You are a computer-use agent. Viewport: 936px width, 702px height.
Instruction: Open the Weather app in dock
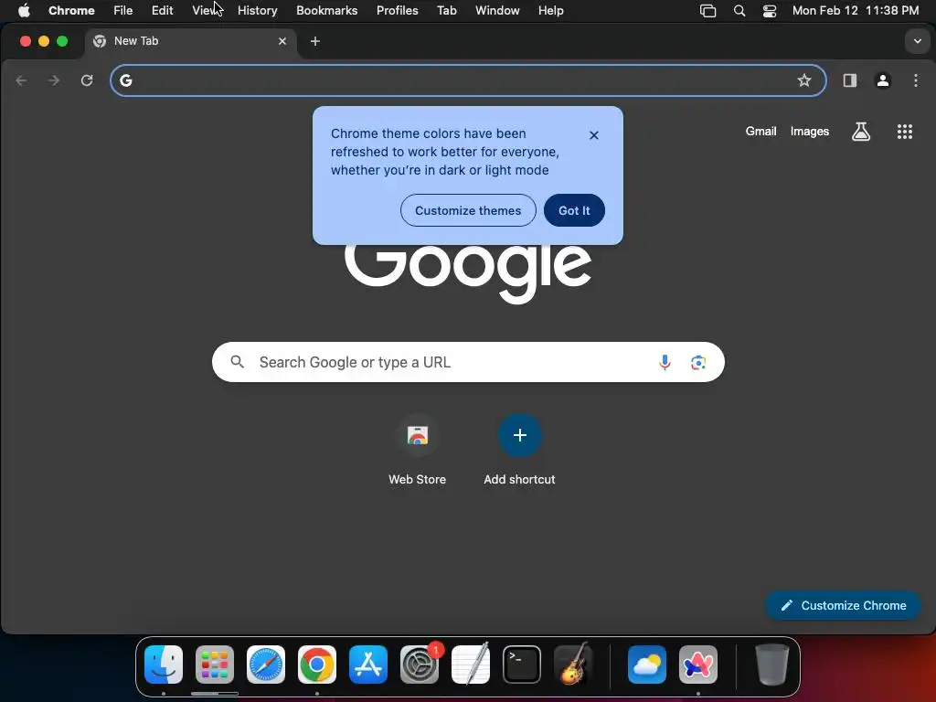click(647, 665)
